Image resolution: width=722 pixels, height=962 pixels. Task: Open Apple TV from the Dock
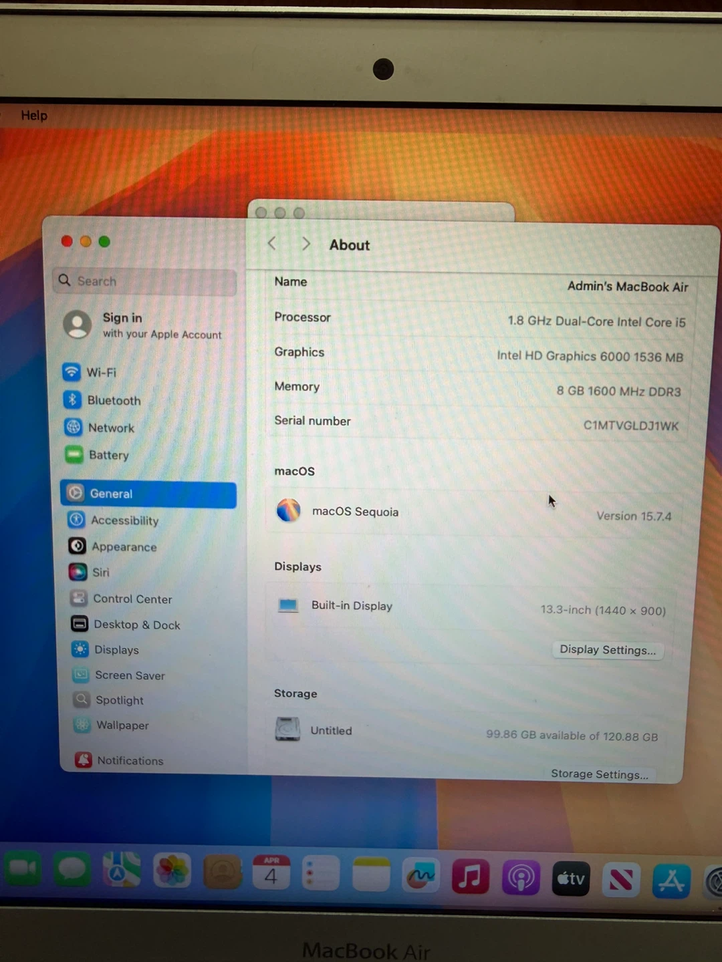tap(571, 878)
